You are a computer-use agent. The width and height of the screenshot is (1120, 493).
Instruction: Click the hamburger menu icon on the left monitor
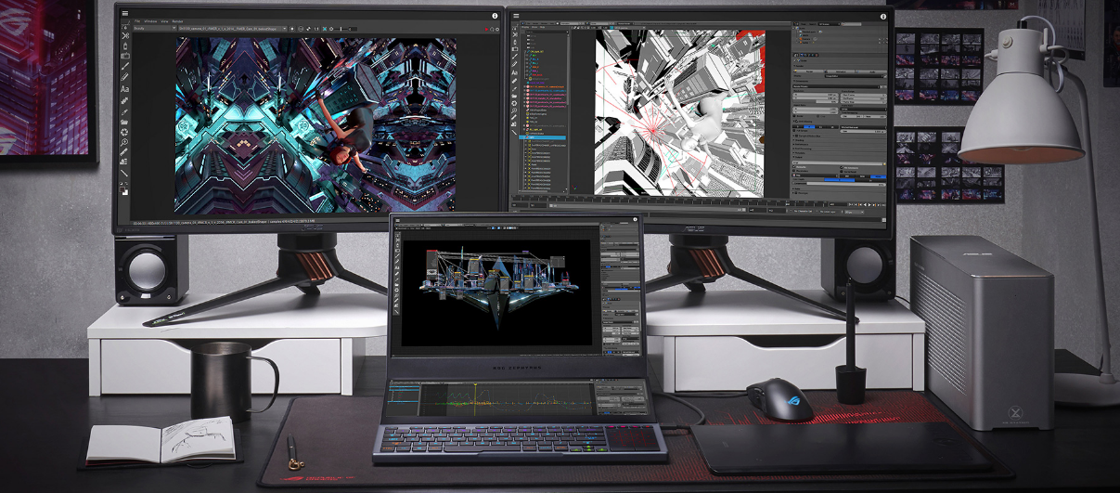(x=125, y=14)
